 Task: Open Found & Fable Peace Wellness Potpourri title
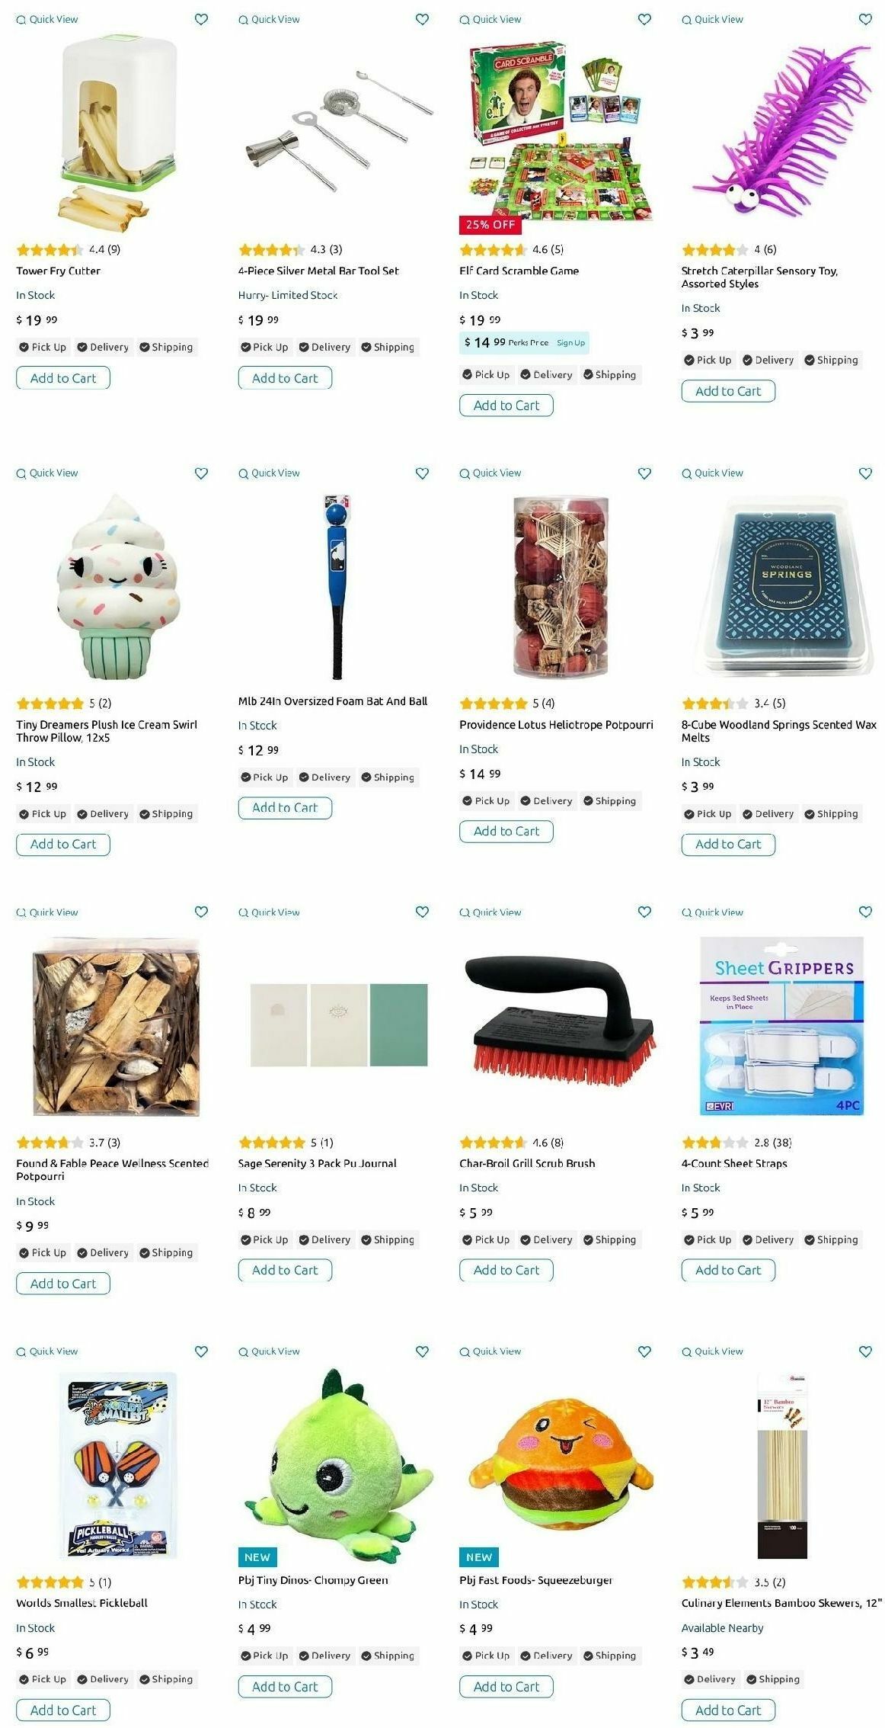point(113,1170)
